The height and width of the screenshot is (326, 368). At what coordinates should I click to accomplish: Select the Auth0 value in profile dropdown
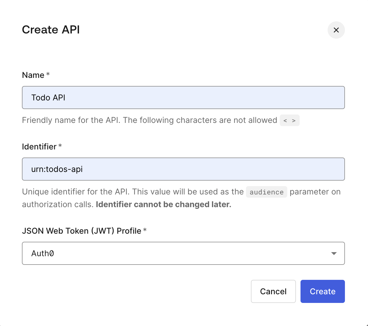[x=43, y=253]
